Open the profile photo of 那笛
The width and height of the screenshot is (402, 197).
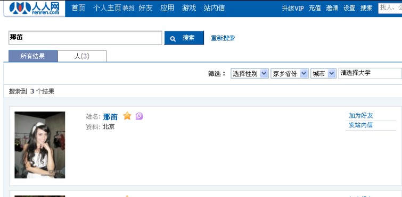[x=40, y=145]
